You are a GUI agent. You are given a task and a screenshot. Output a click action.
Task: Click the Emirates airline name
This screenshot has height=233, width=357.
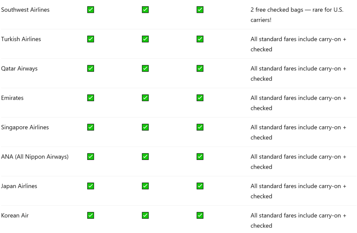(12, 98)
